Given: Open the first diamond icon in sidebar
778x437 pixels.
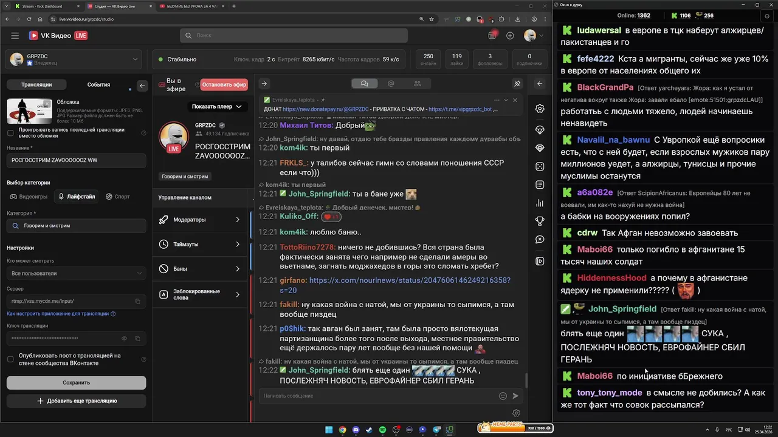Looking at the screenshot, I should (540, 130).
